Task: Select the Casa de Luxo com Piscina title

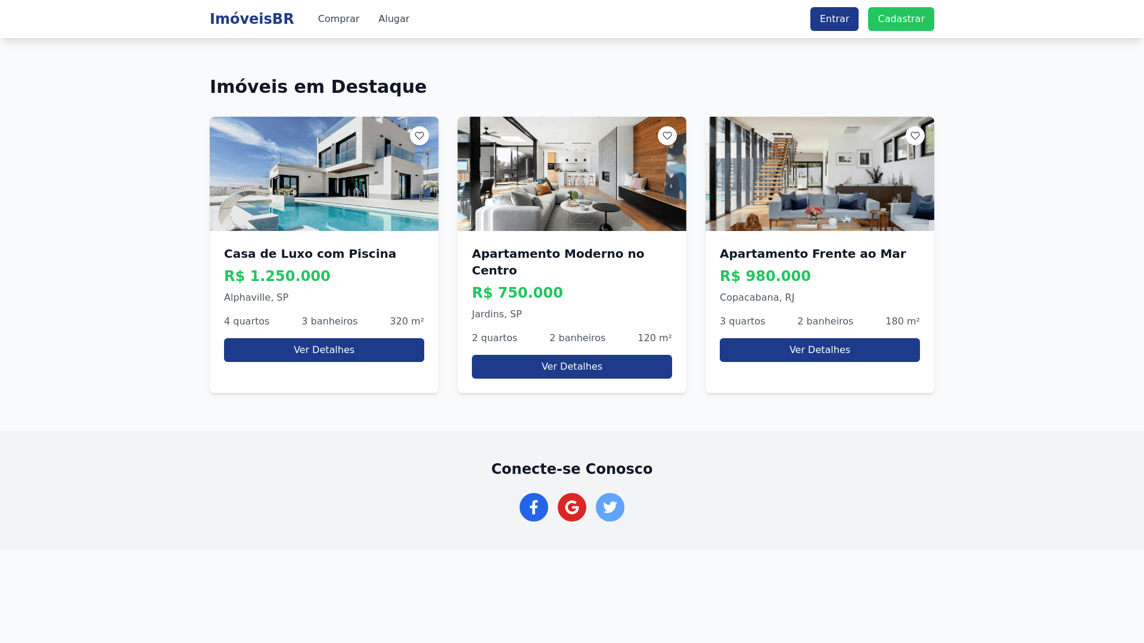Action: pyautogui.click(x=310, y=254)
